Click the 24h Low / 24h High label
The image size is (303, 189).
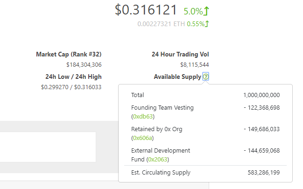pos(73,77)
